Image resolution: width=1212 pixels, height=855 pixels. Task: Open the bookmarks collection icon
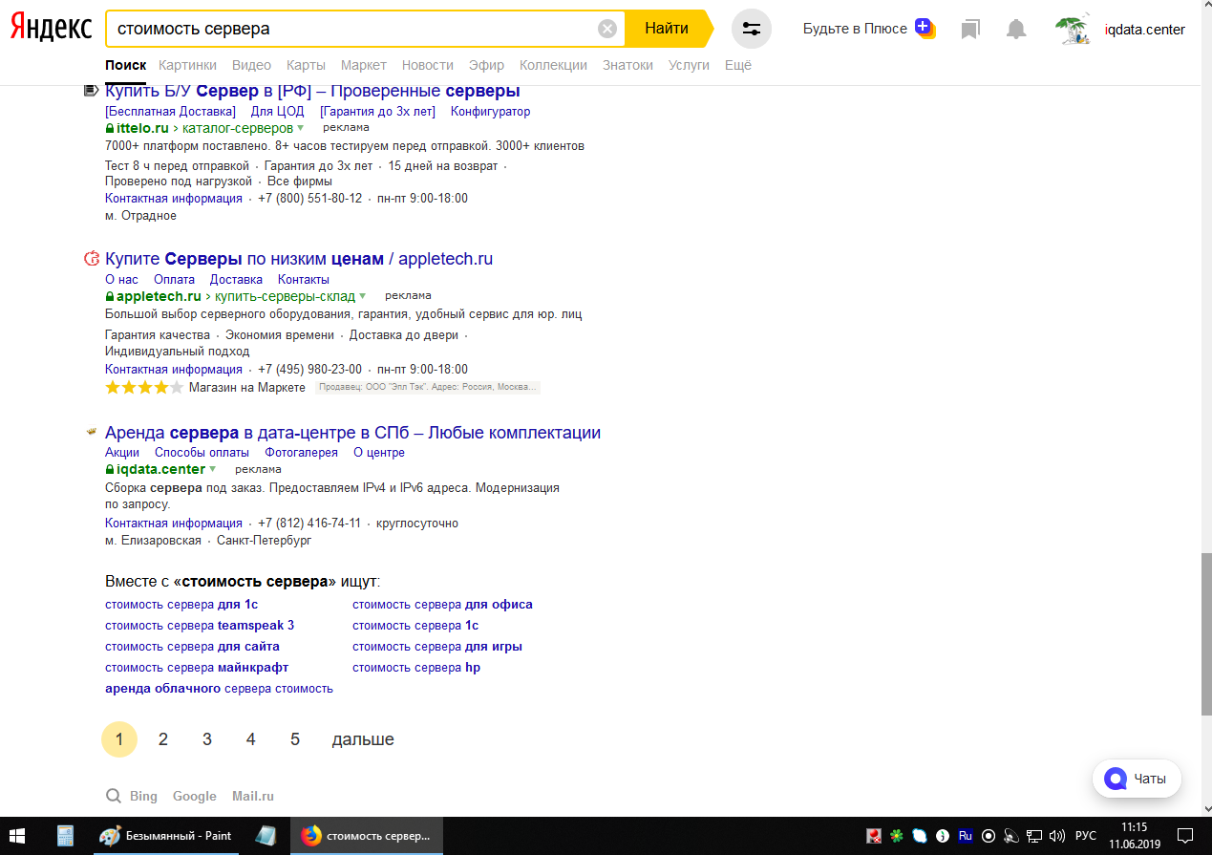[x=970, y=30]
